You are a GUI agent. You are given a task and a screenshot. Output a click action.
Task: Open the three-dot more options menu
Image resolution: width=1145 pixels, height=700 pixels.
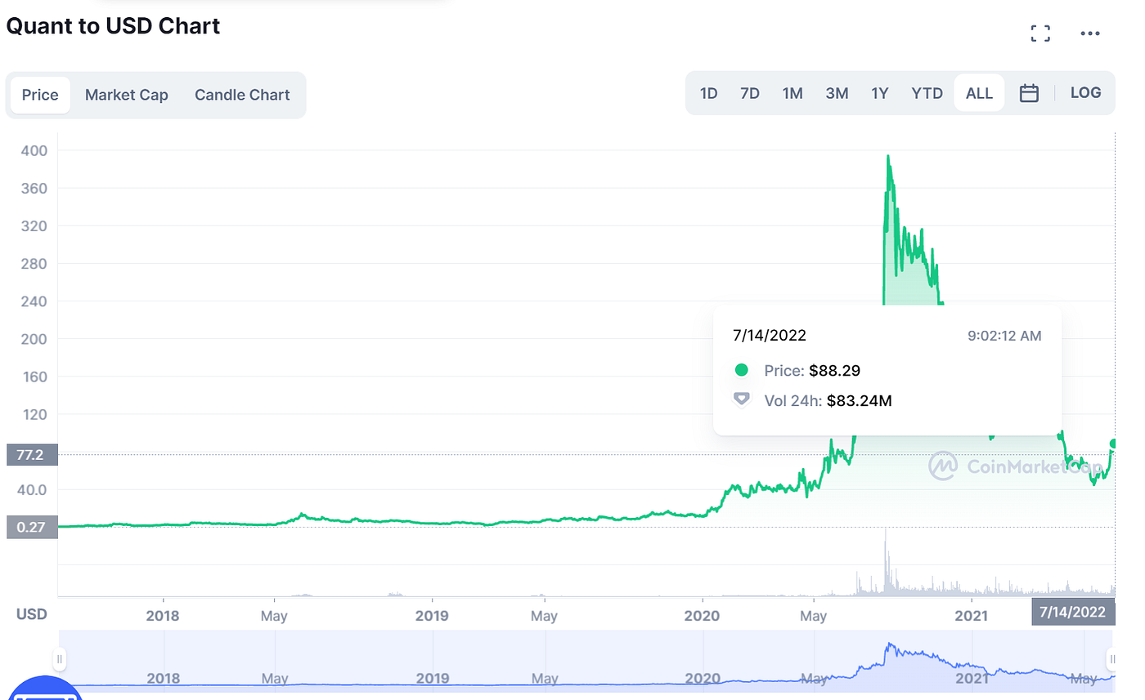pos(1090,33)
